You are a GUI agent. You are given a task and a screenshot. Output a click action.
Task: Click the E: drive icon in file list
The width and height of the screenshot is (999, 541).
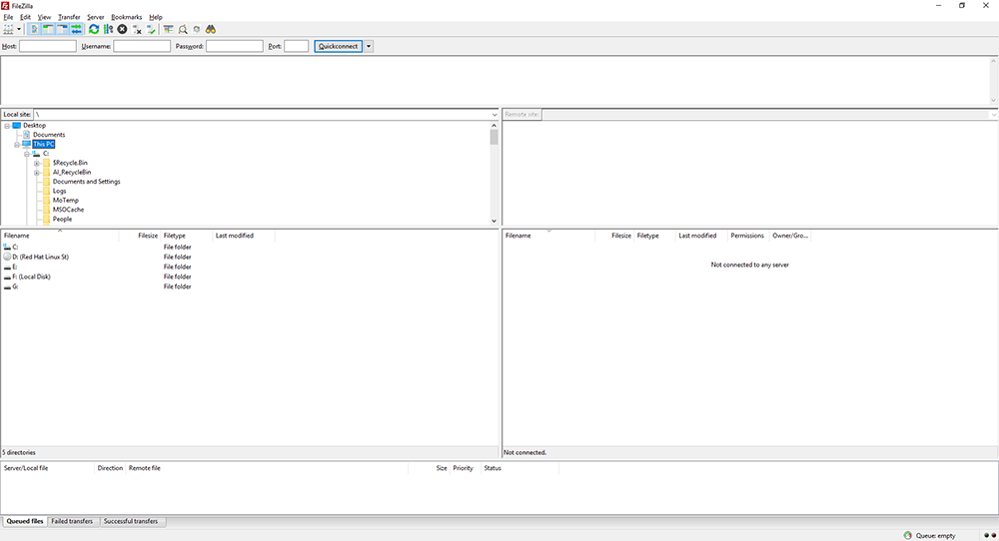pos(7,268)
